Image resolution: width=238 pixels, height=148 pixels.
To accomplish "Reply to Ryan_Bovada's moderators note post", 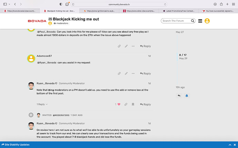I will tap(146, 104).
